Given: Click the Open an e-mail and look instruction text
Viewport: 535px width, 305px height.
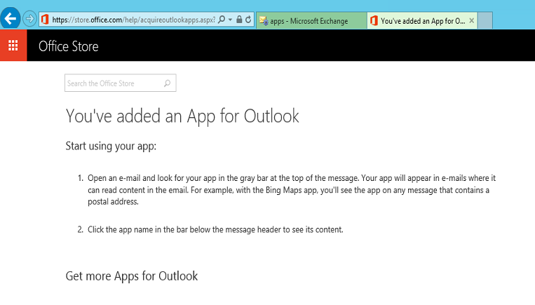Looking at the screenshot, I should (292, 190).
